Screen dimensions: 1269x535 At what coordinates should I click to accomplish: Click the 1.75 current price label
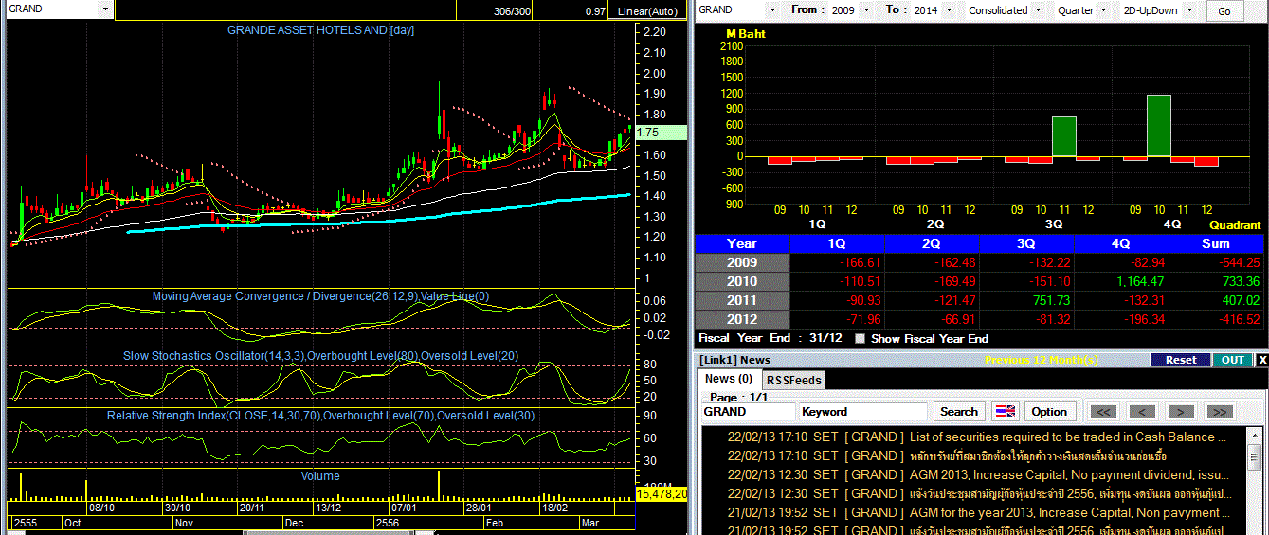pyautogui.click(x=662, y=134)
